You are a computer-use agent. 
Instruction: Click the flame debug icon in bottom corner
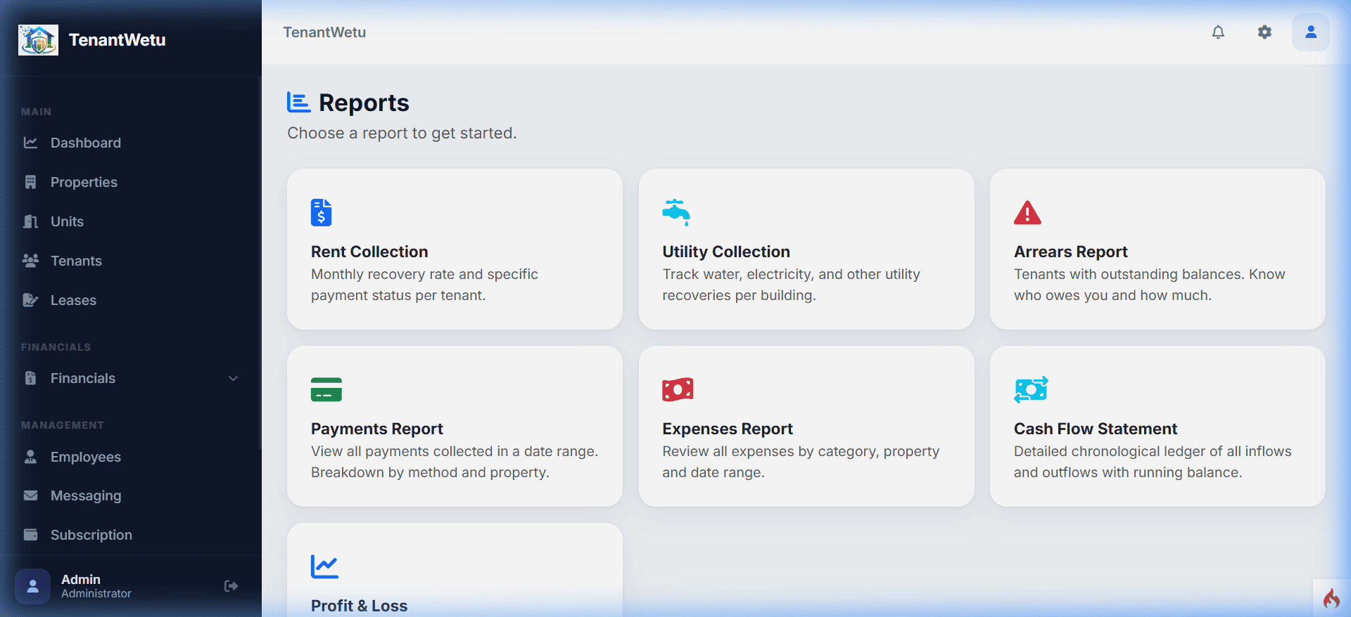1331,598
